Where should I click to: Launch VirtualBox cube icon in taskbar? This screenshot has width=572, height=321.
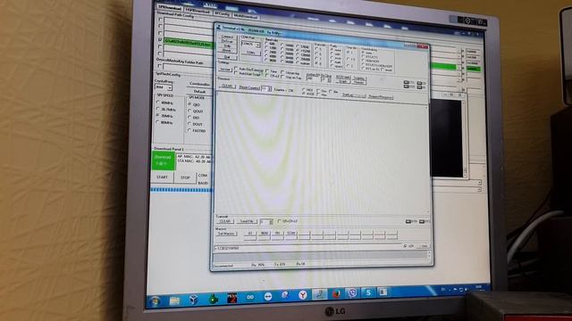click(x=194, y=300)
